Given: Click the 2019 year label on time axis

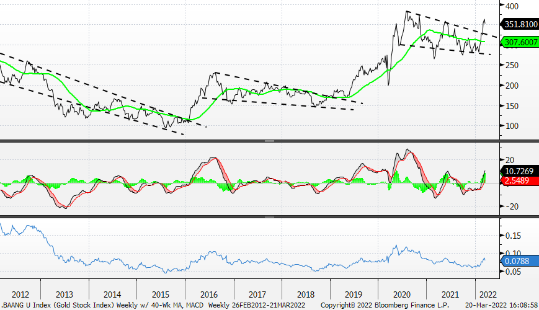Looking at the screenshot, I should pyautogui.click(x=354, y=294).
